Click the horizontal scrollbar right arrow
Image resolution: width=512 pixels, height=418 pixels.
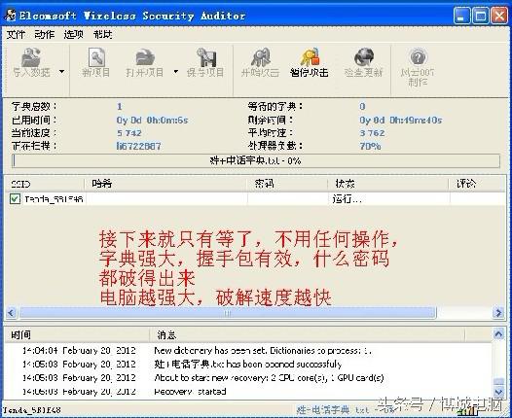coord(498,313)
